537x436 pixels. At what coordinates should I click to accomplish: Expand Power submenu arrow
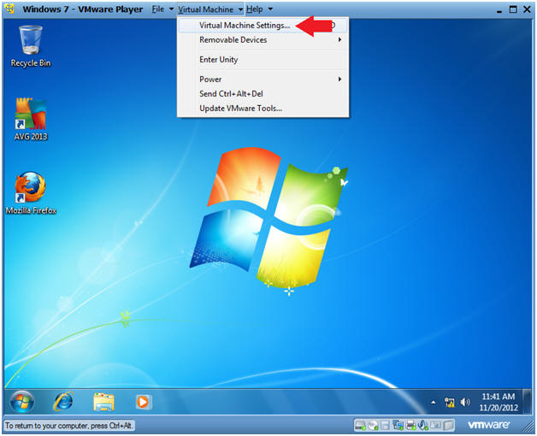point(339,80)
